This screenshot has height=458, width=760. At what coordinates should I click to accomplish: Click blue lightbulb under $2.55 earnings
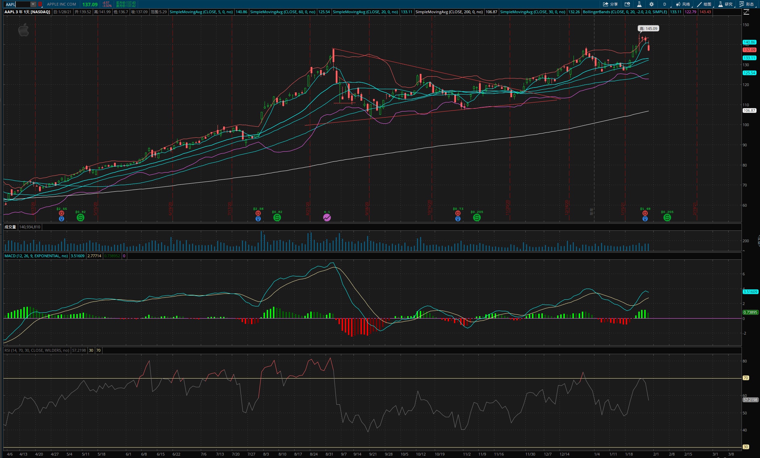click(61, 219)
